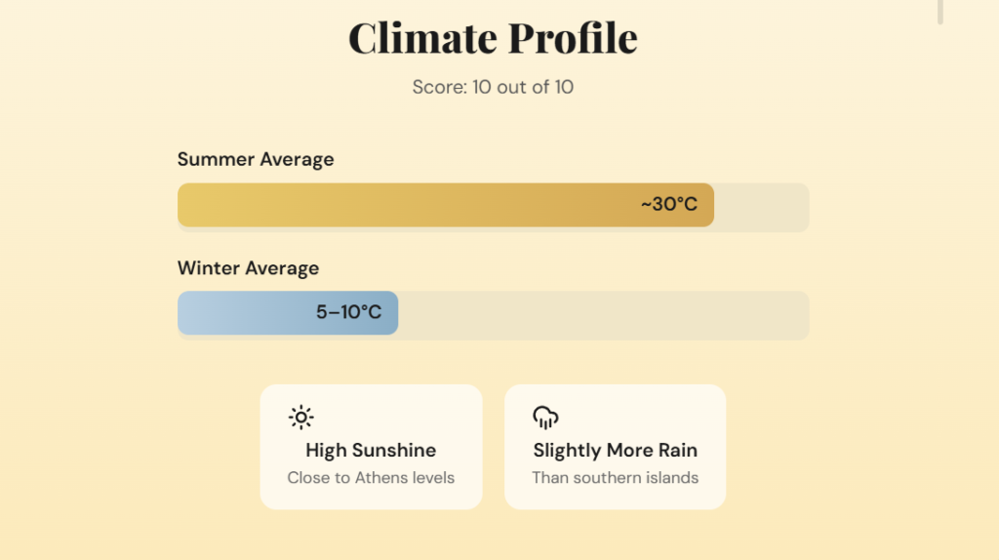Click the word 'Climate' in the title
The image size is (999, 560).
(x=419, y=38)
